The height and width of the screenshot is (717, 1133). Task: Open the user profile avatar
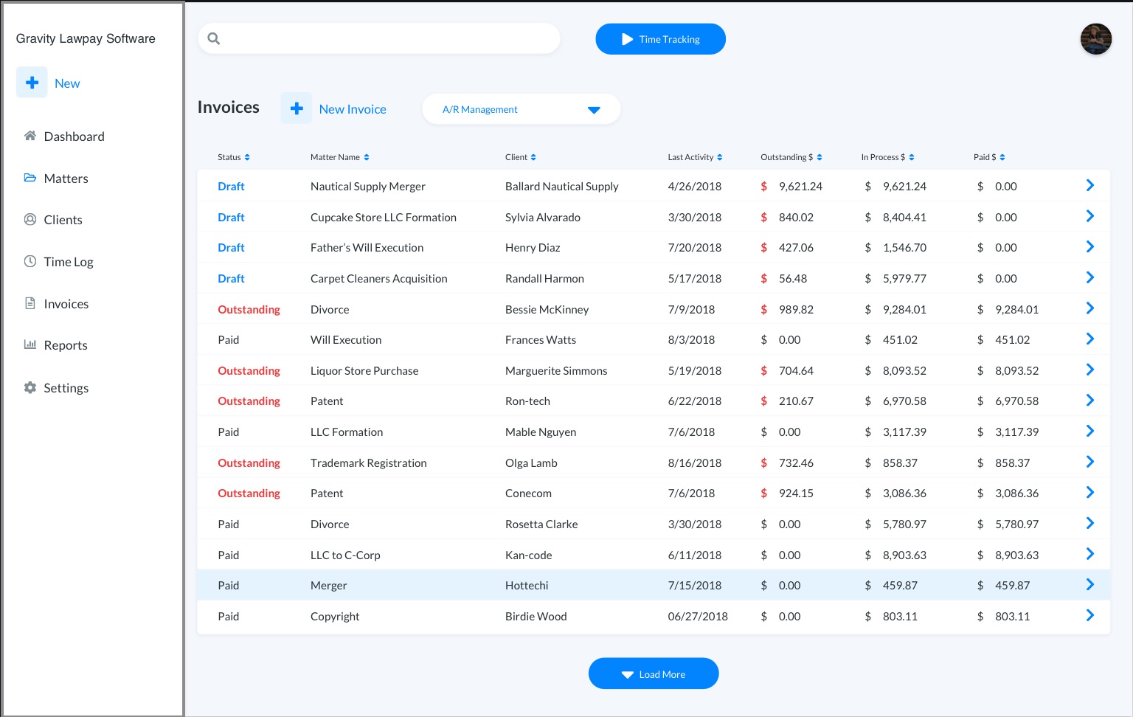(x=1095, y=39)
